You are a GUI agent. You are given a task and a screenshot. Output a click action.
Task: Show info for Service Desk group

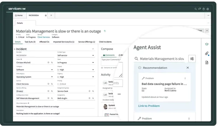pos(89,91)
